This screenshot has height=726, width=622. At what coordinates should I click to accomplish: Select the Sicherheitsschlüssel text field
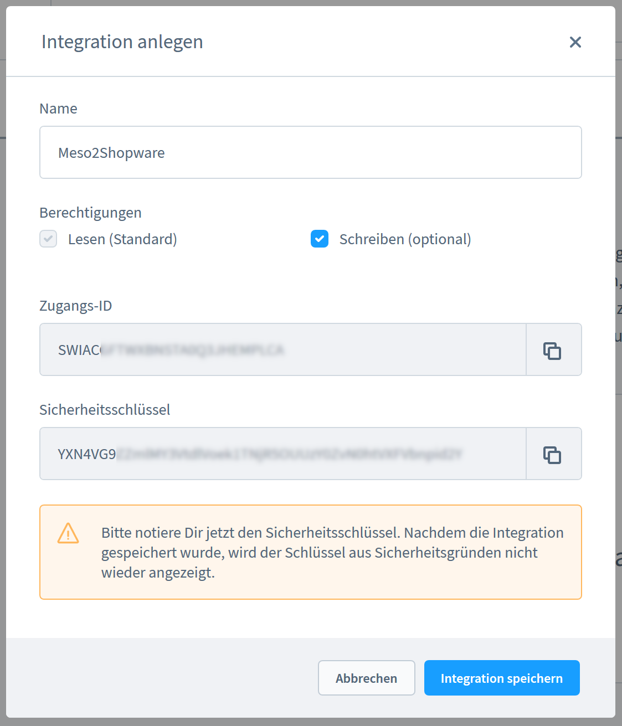tap(282, 454)
